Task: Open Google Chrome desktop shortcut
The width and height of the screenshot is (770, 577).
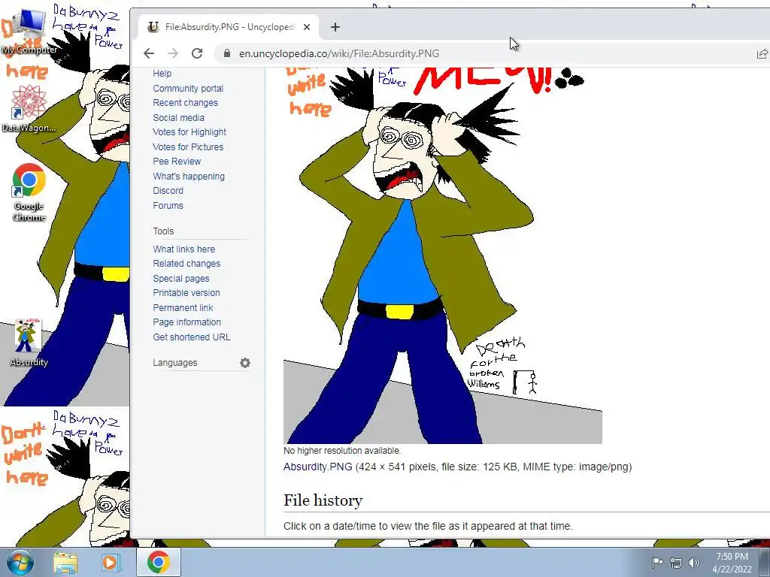Action: coord(29,192)
